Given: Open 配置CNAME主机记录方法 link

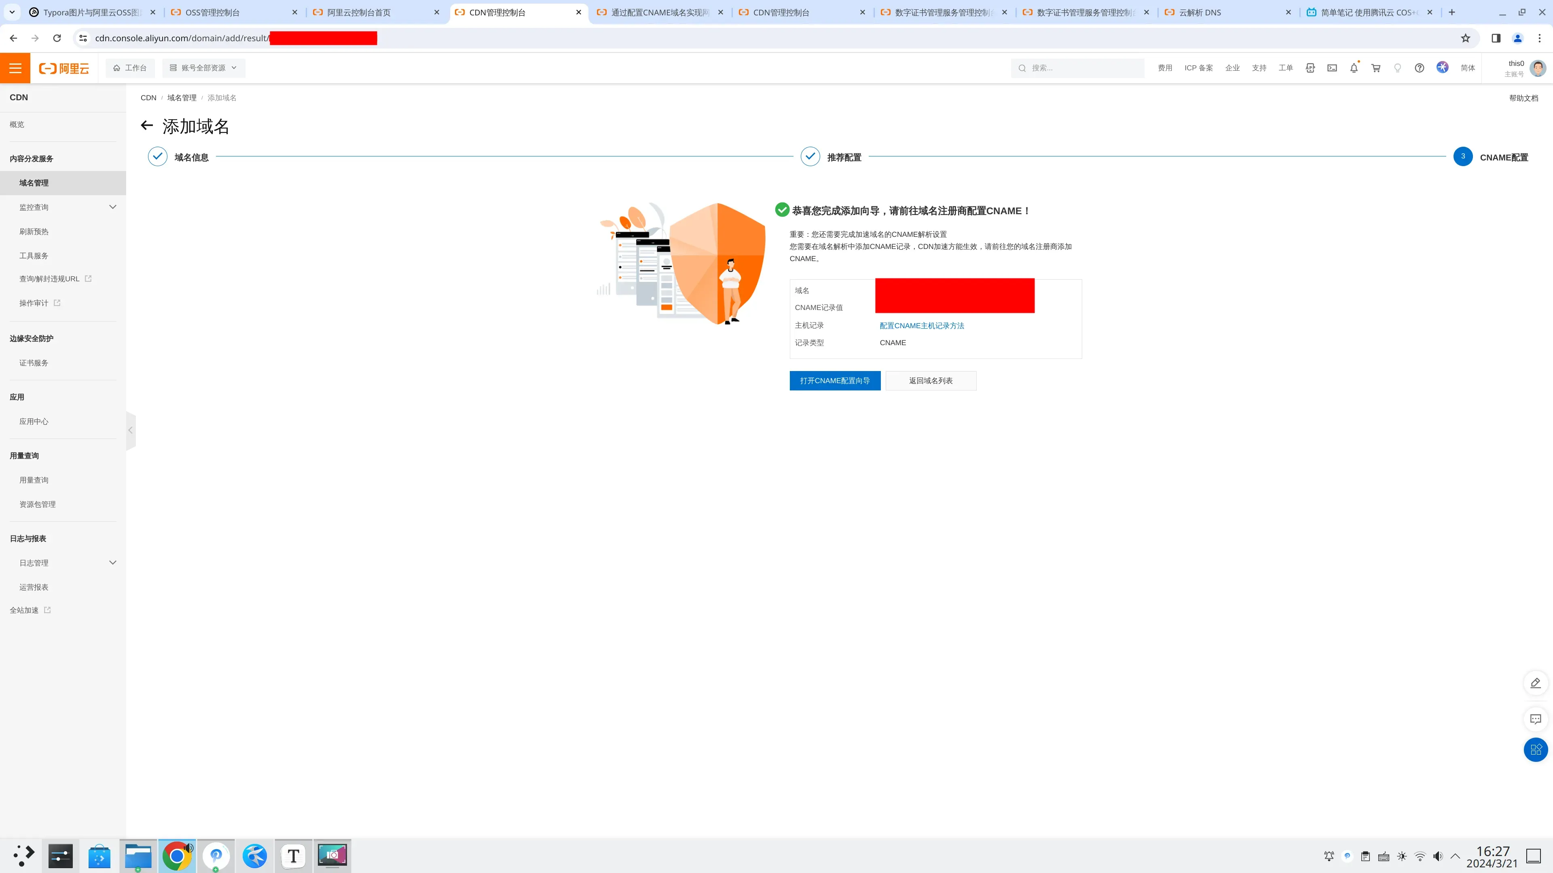Looking at the screenshot, I should (x=921, y=326).
